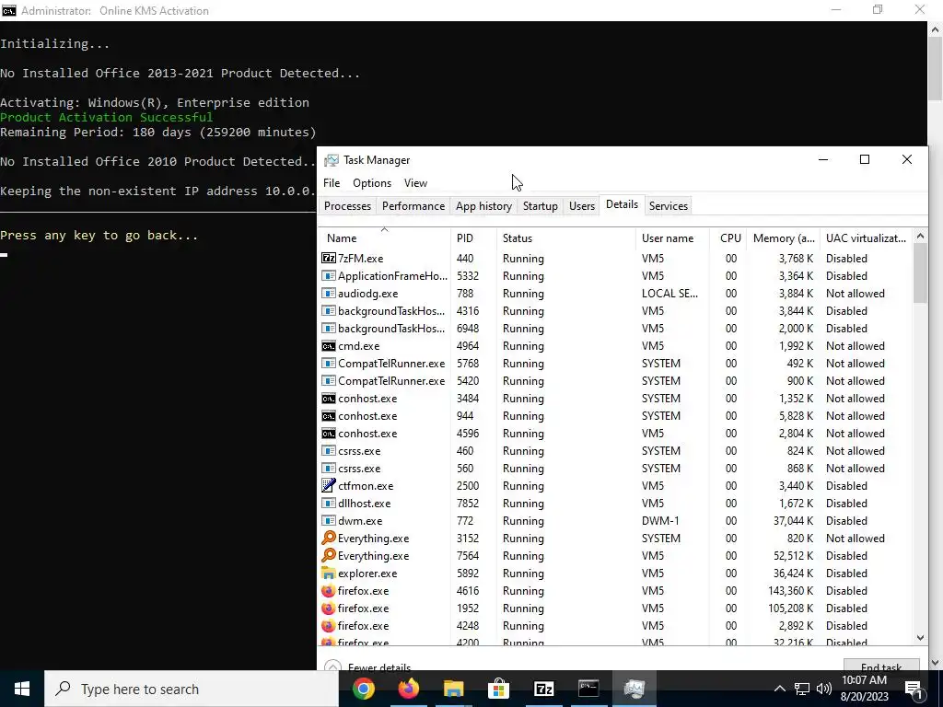
Task: Show hidden tray icons chevron
Action: (779, 689)
